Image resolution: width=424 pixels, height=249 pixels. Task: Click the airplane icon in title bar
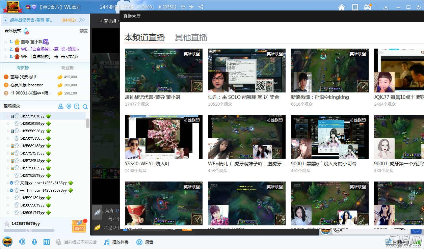coord(192,7)
